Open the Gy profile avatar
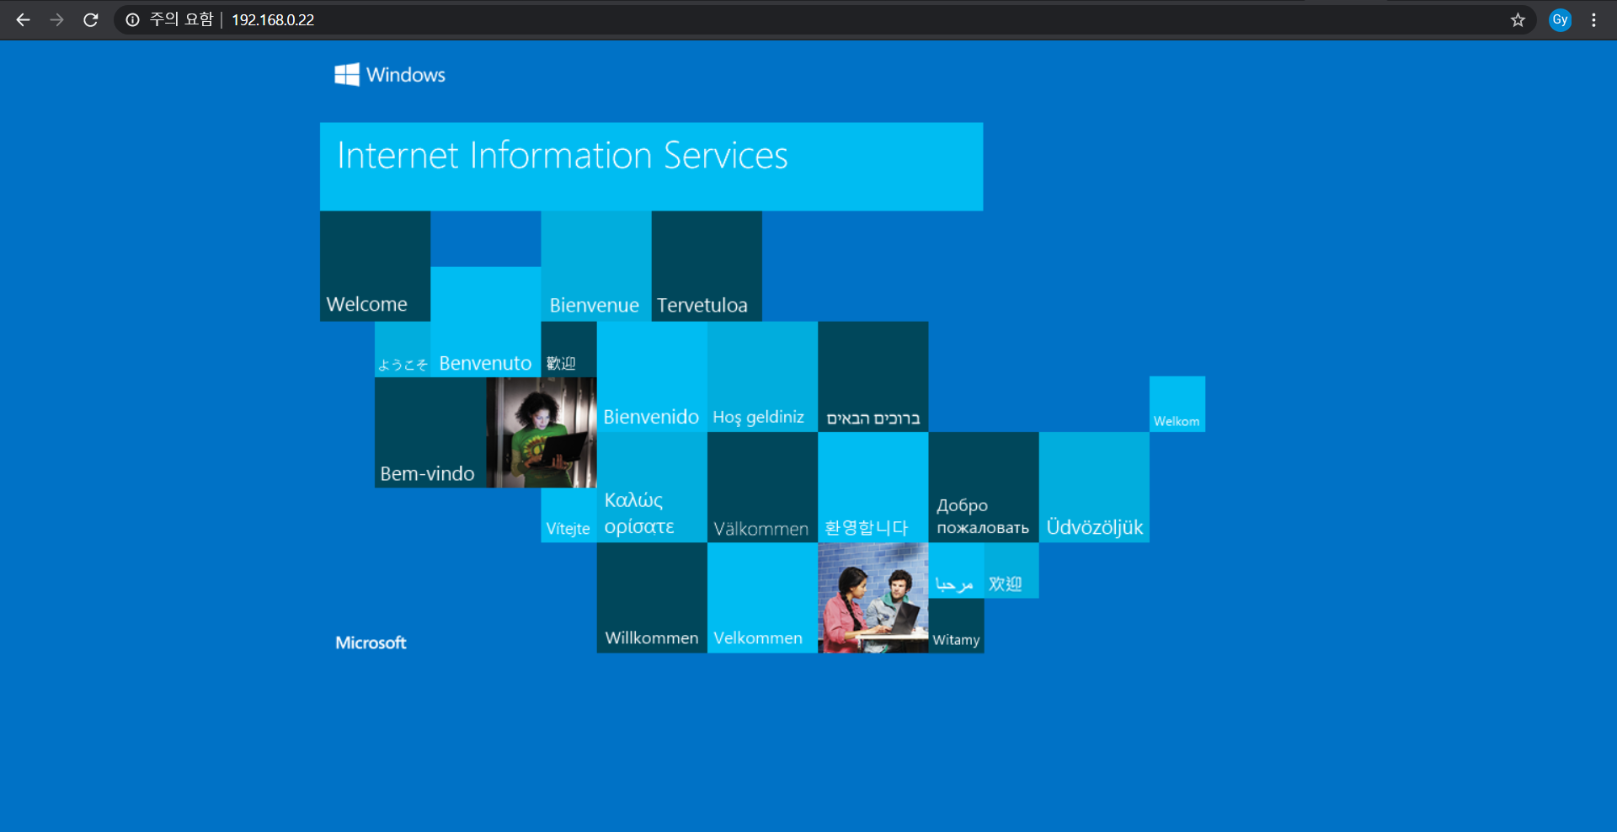The height and width of the screenshot is (832, 1617). [x=1560, y=19]
